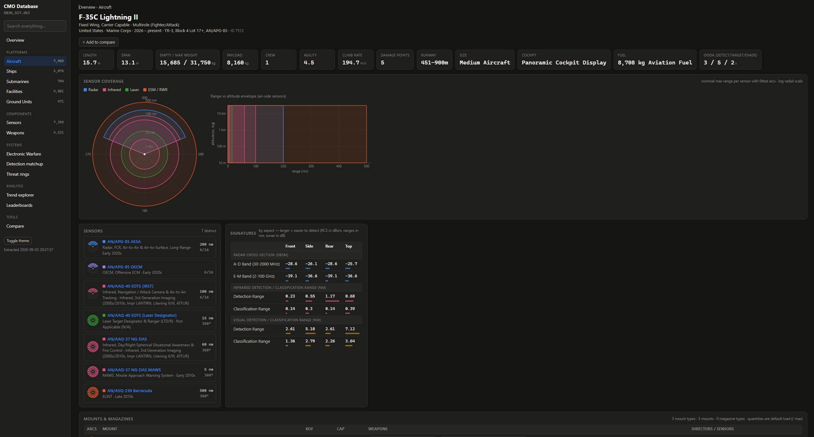Click the Size Medium Aircraft card

[485, 60]
